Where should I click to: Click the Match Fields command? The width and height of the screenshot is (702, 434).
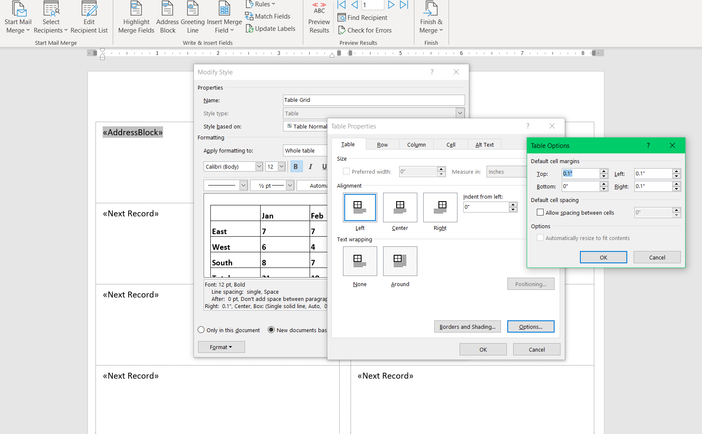click(x=268, y=16)
